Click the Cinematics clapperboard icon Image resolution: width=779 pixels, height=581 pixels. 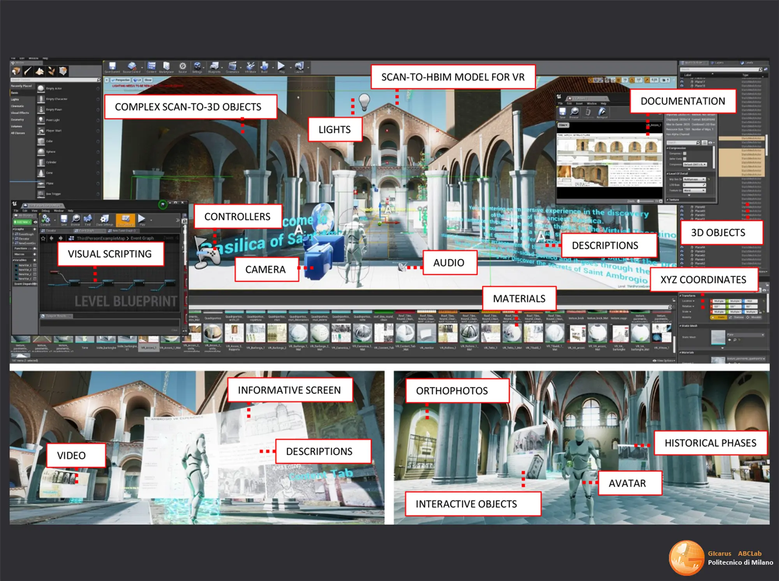tap(233, 67)
